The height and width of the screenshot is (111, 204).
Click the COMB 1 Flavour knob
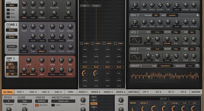(52, 46)
